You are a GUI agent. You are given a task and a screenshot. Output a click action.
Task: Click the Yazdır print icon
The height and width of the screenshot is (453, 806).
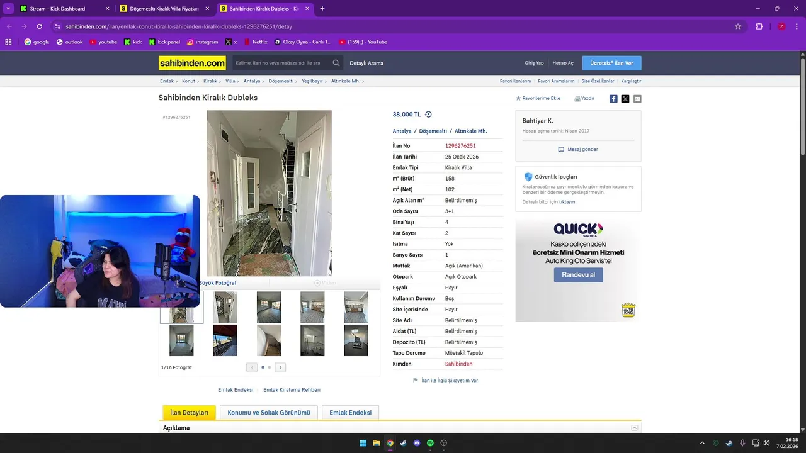point(577,99)
